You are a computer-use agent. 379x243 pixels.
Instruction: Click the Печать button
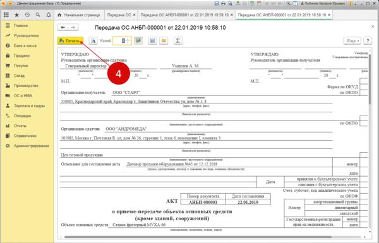click(70, 41)
